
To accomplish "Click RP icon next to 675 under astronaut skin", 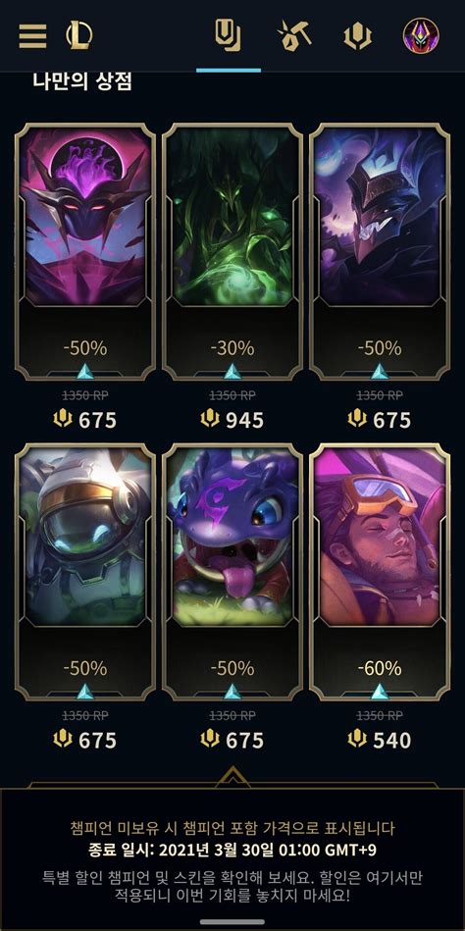I will [x=63, y=740].
